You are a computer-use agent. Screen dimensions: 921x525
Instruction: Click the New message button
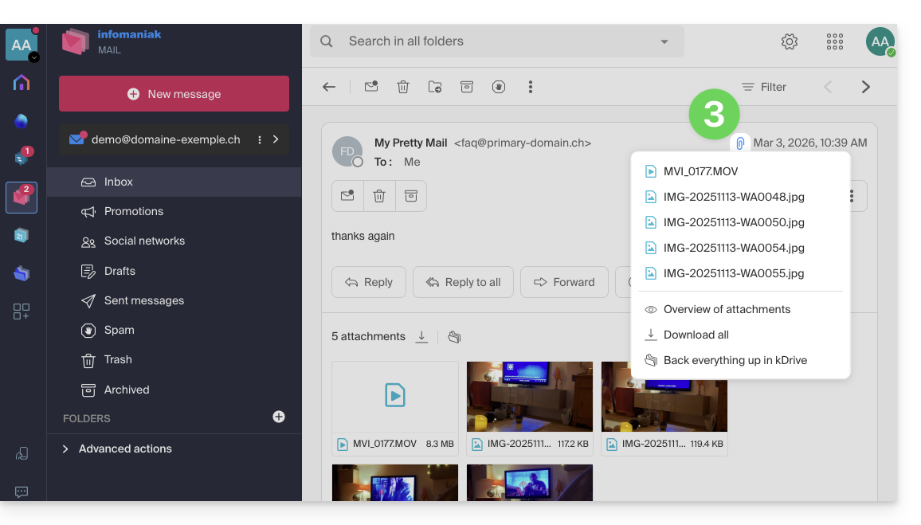point(174,94)
